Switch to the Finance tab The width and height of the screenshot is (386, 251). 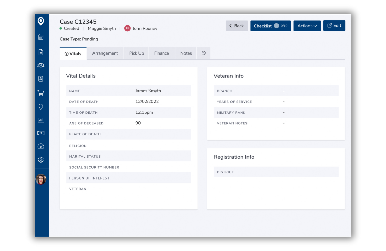[x=161, y=53]
